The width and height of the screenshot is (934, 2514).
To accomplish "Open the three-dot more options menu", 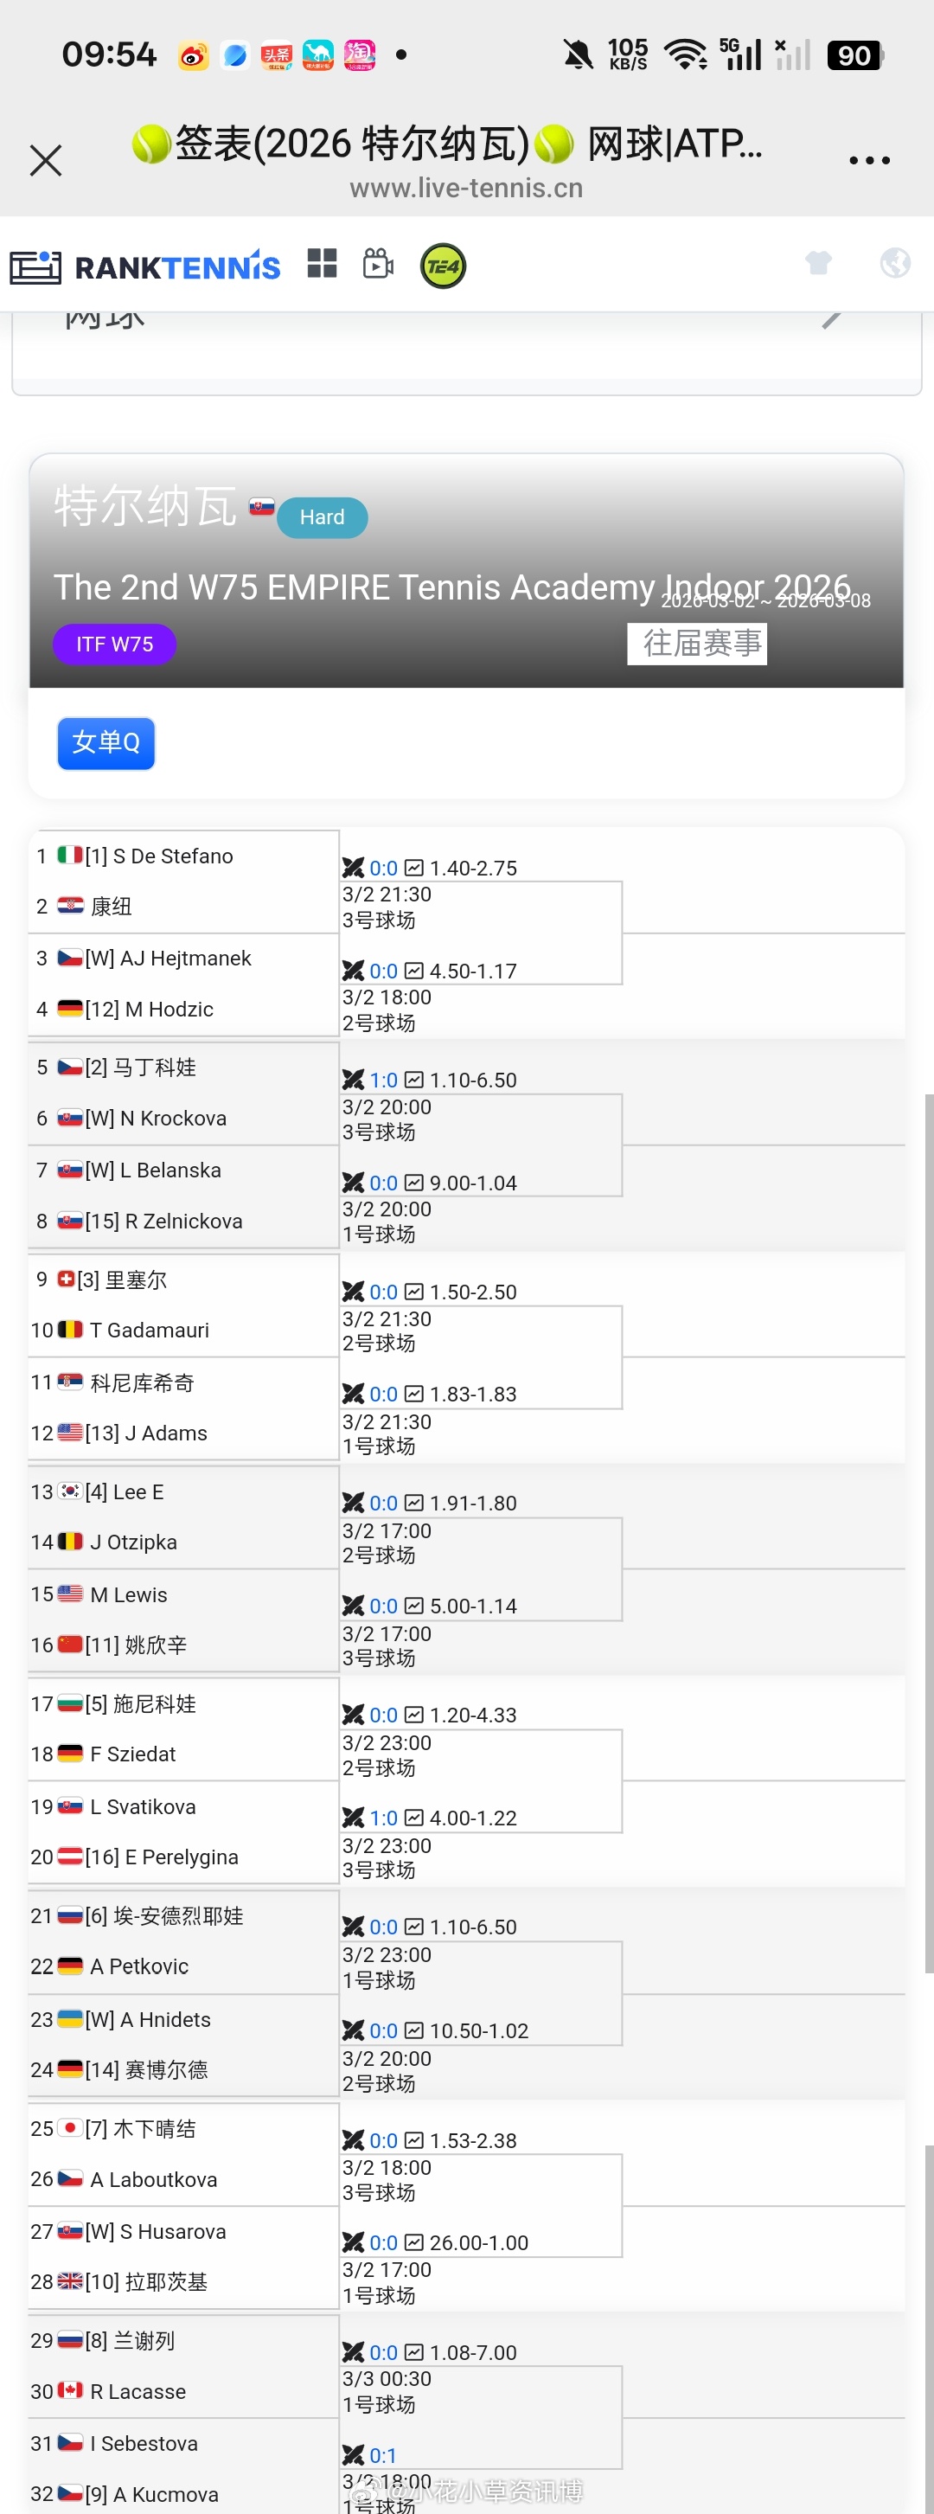I will pyautogui.click(x=868, y=160).
